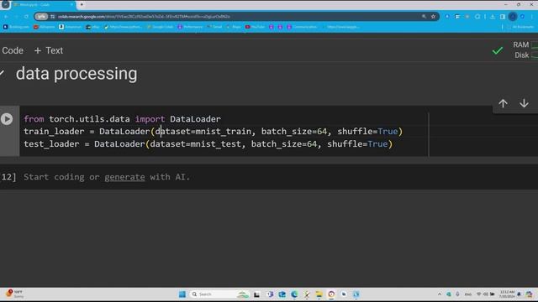Viewport: 538px width, 302px height.
Task: Move cell up with the up arrow
Action: point(503,103)
